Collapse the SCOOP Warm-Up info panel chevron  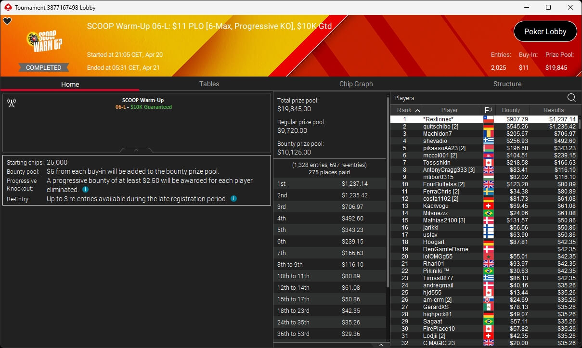click(x=136, y=150)
